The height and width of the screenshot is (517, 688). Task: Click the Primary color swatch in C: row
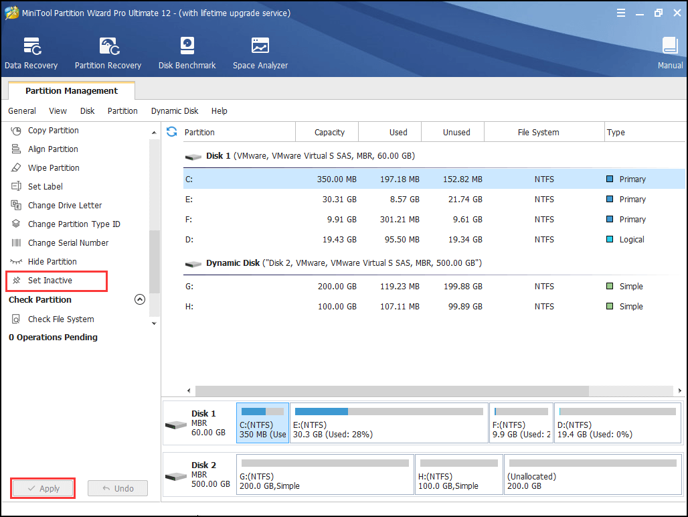[x=610, y=179]
